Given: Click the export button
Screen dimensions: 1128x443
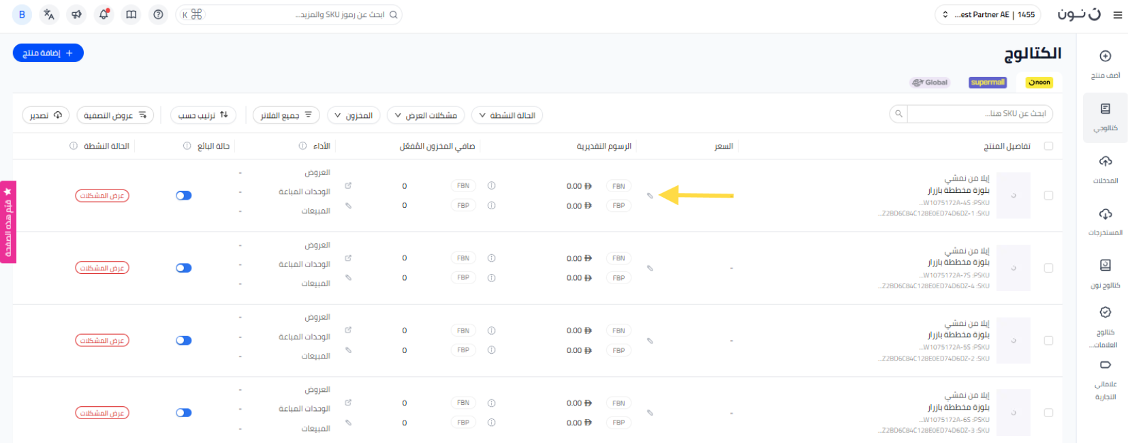Looking at the screenshot, I should click(x=46, y=115).
